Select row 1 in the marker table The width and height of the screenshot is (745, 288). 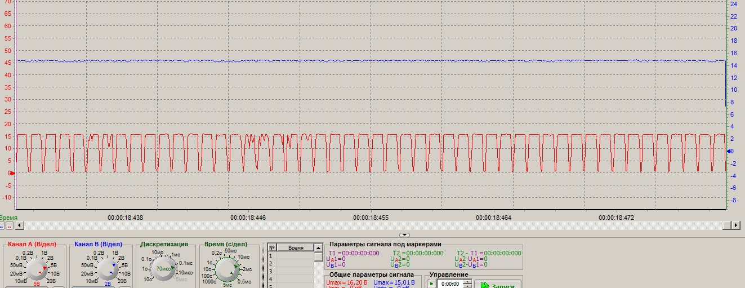click(x=291, y=255)
